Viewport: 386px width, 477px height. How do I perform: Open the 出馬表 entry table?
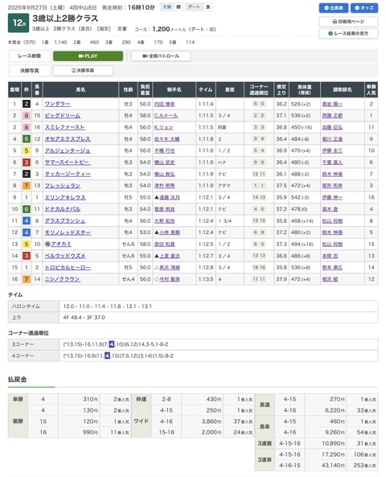(x=334, y=8)
